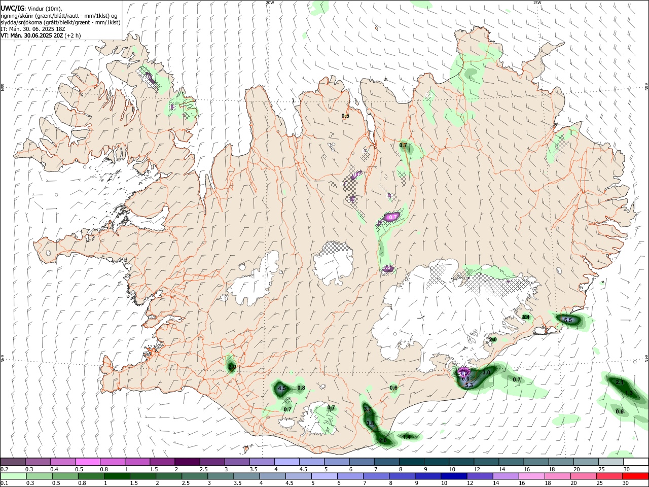Click the 20W longitude label

point(270,3)
